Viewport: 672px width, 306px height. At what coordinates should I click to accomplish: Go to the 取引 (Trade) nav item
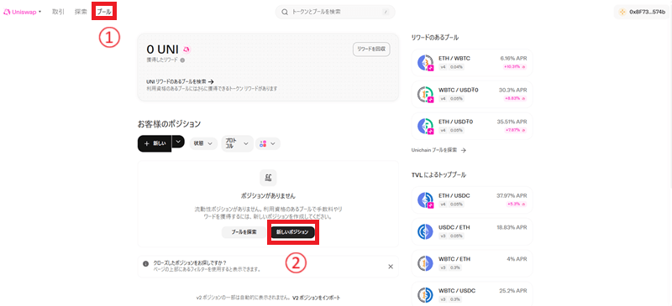click(x=58, y=12)
